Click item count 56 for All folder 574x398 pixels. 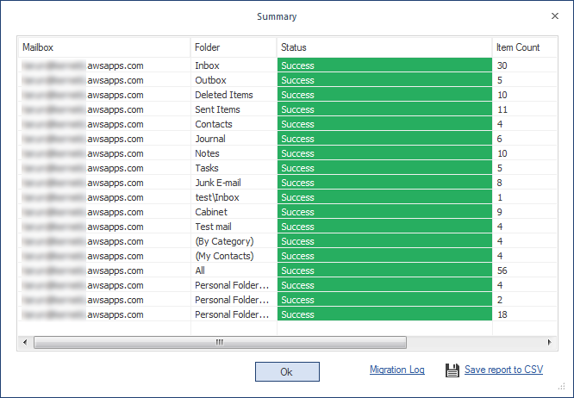click(x=502, y=271)
